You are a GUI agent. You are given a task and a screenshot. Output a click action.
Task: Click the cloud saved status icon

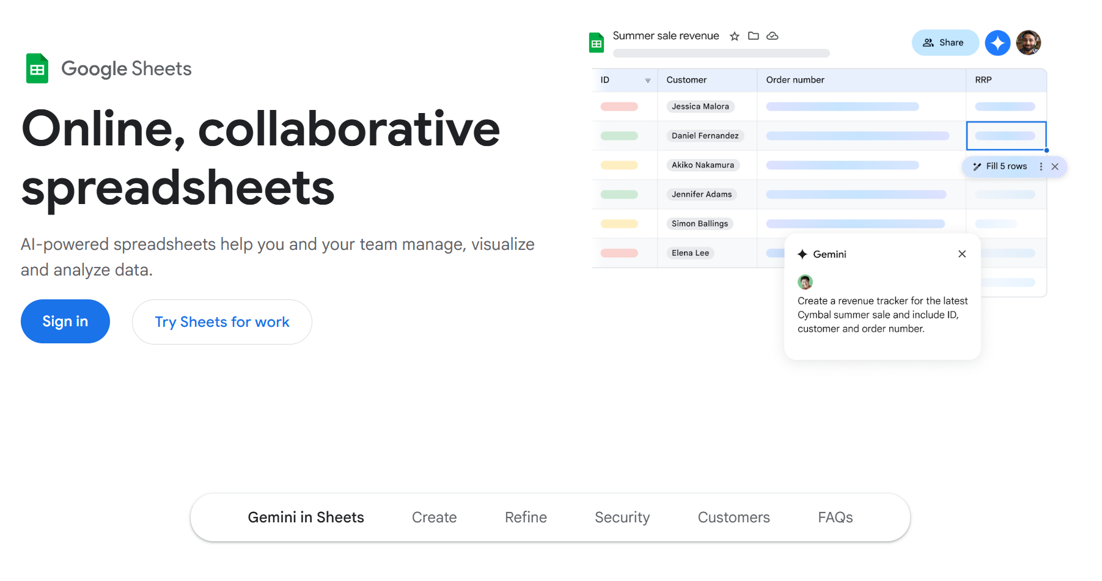coord(773,36)
